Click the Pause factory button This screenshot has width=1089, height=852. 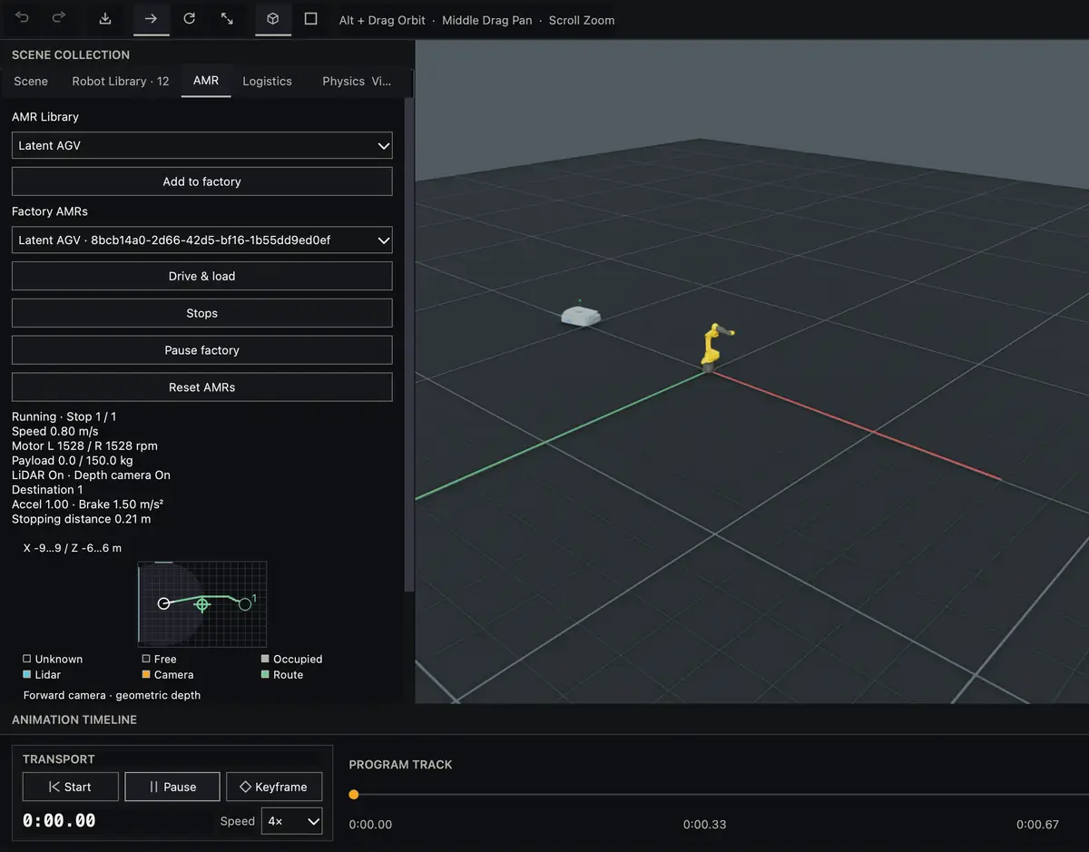[202, 350]
